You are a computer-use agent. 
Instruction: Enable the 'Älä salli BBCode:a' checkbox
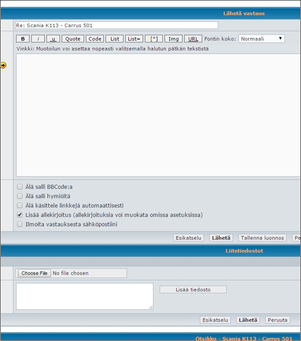click(20, 187)
